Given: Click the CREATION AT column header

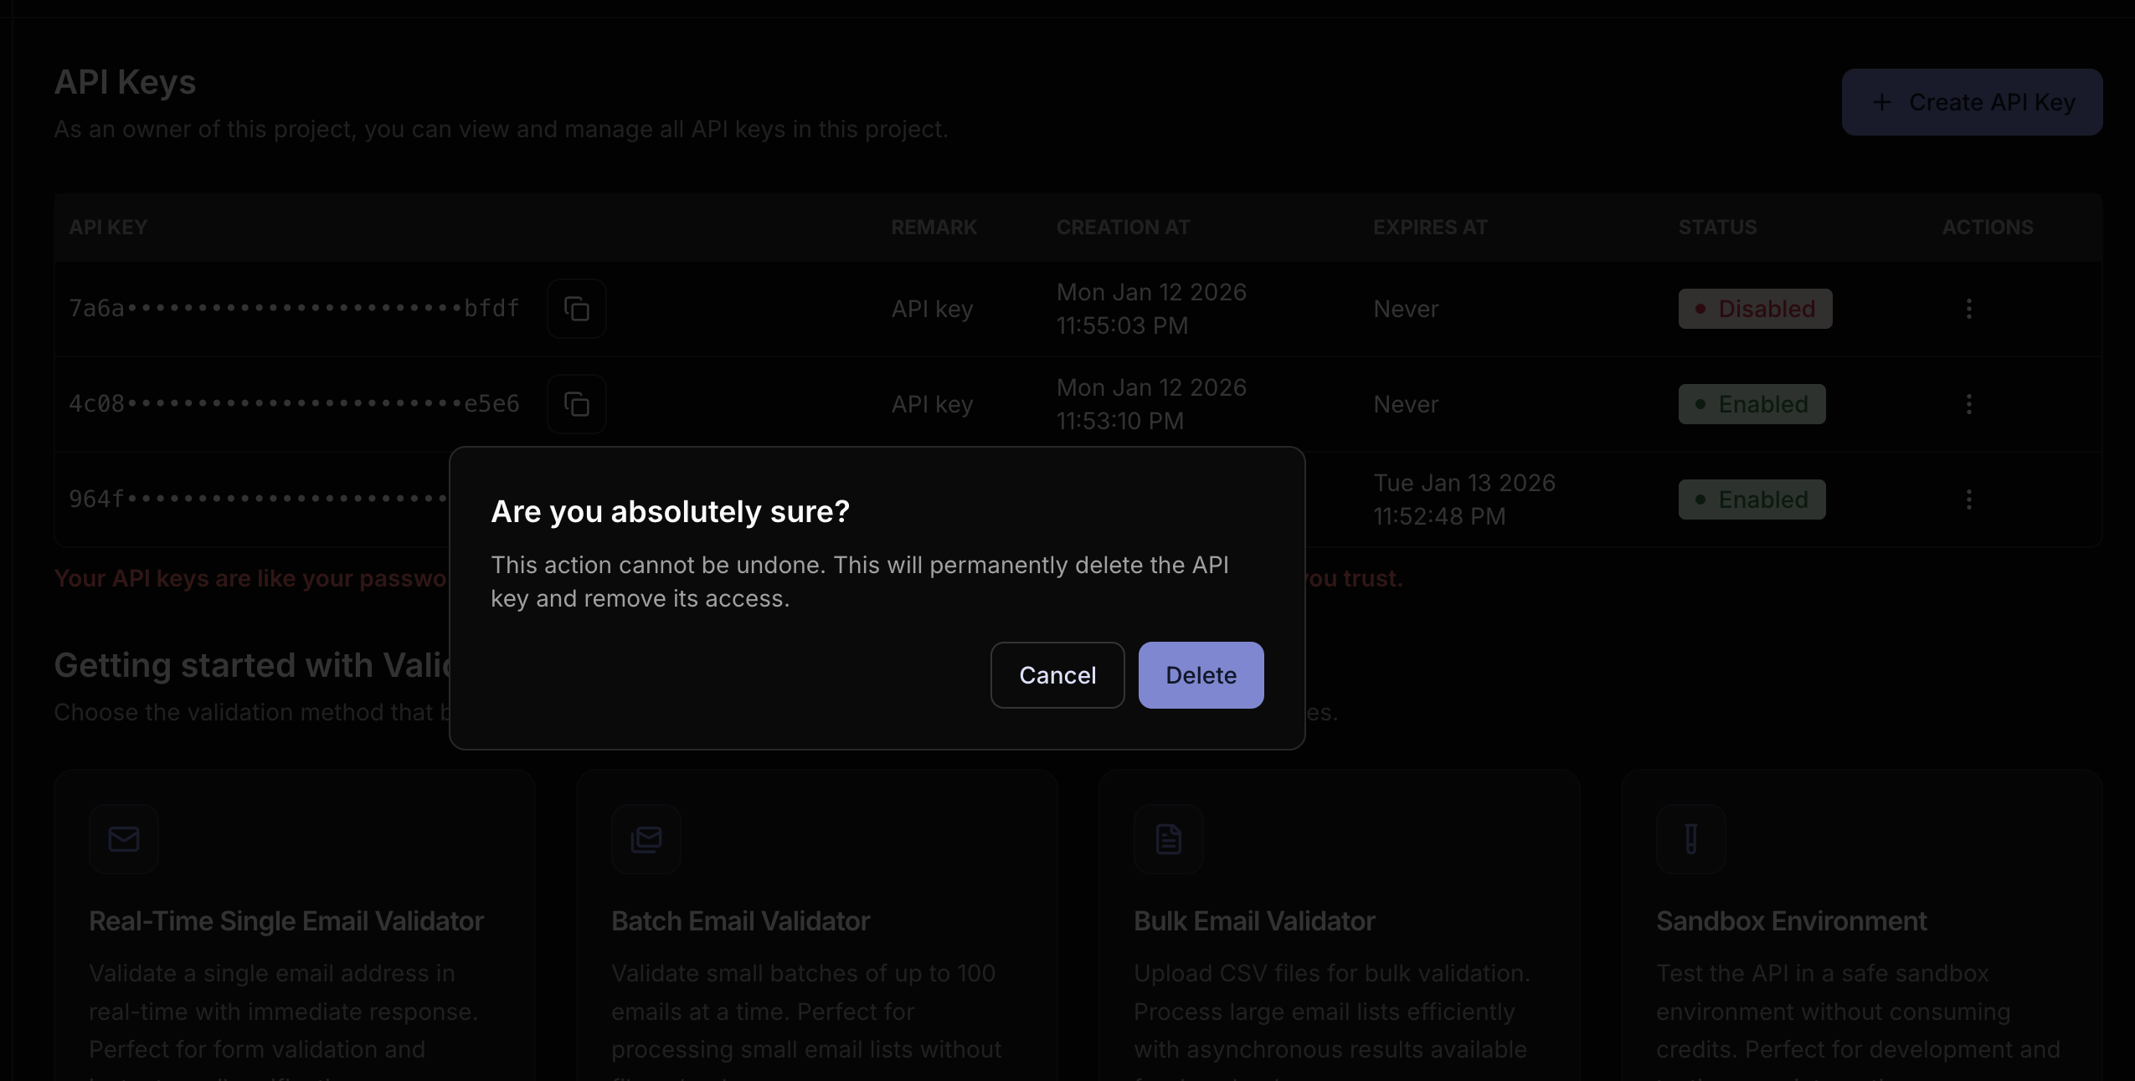Looking at the screenshot, I should pyautogui.click(x=1123, y=228).
